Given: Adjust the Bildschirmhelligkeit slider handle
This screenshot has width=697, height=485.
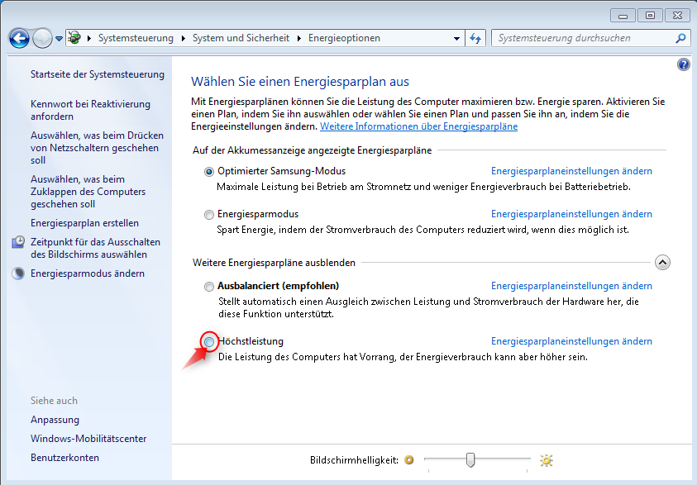Looking at the screenshot, I should click(x=470, y=461).
